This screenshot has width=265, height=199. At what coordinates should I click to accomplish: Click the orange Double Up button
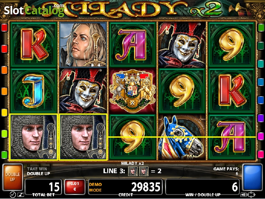[12, 177]
